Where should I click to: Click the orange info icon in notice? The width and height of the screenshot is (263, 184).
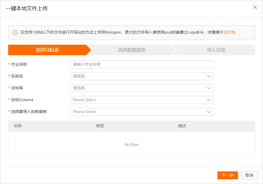click(x=15, y=33)
